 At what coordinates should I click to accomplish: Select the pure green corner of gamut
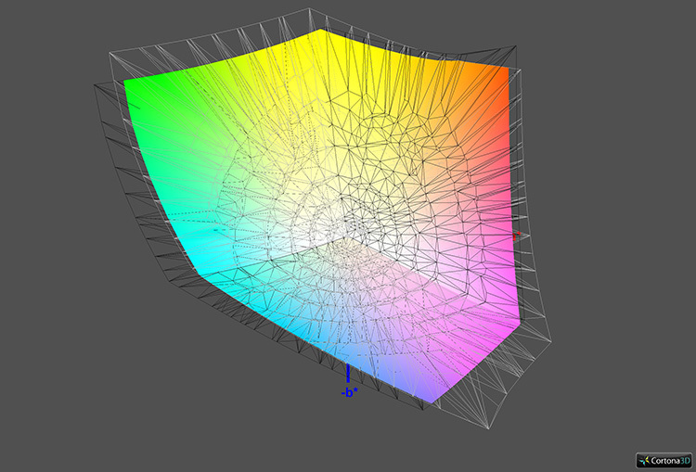(x=129, y=85)
